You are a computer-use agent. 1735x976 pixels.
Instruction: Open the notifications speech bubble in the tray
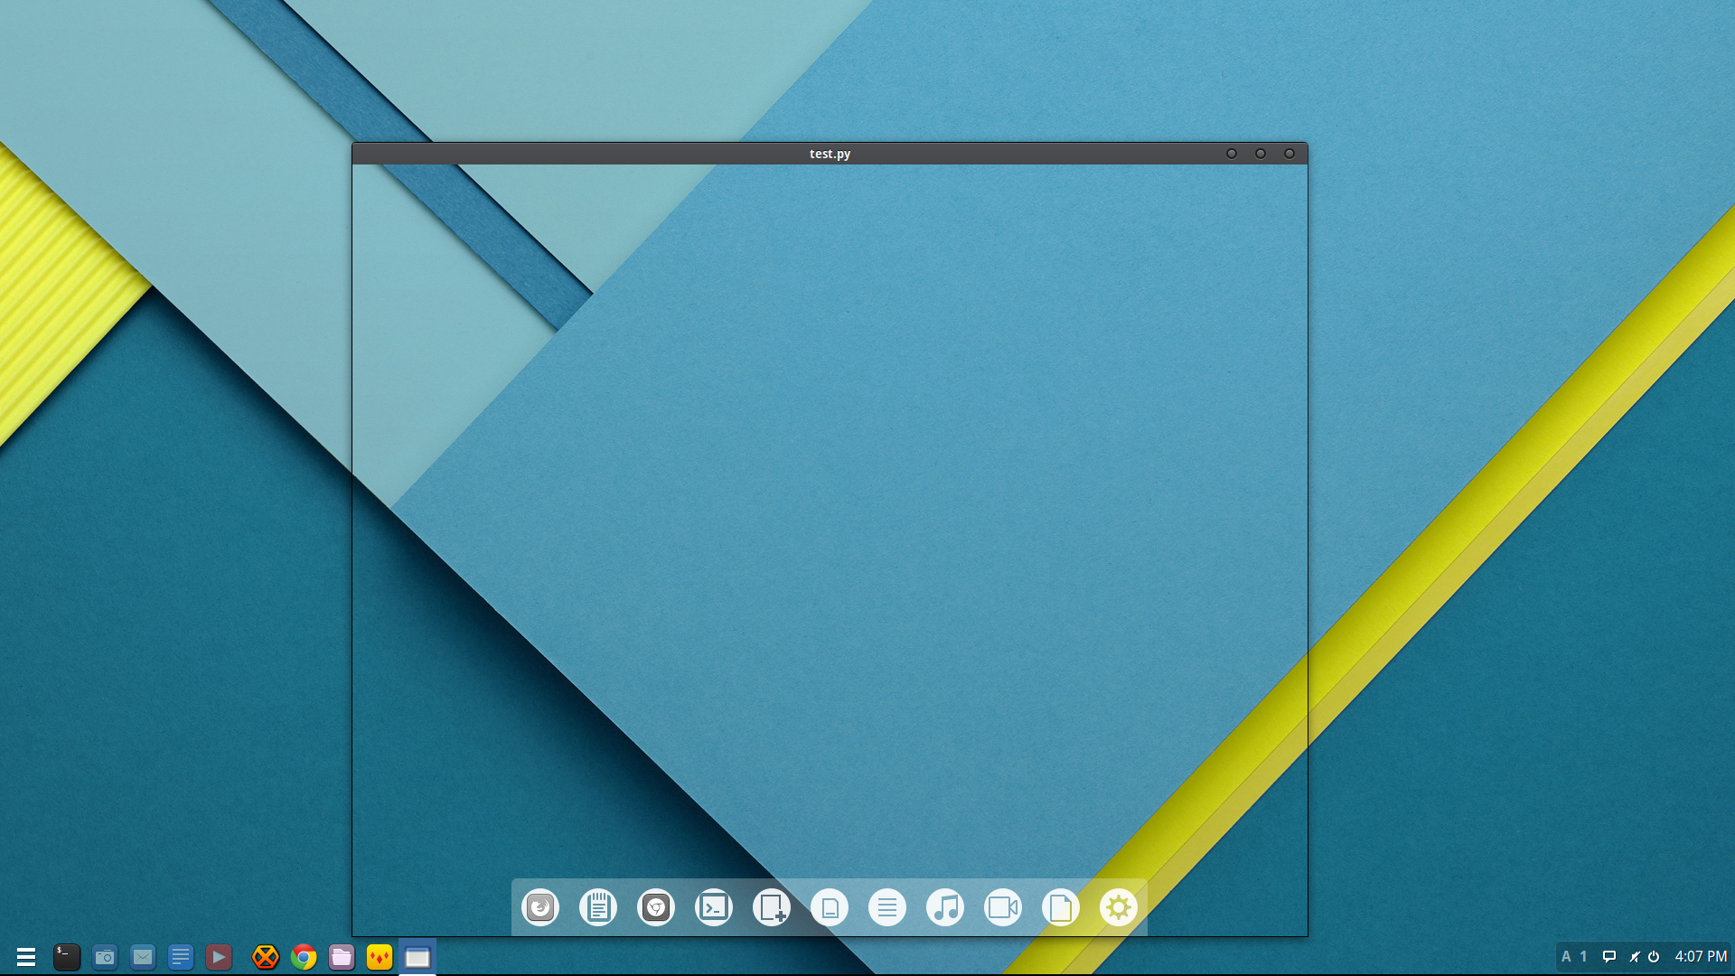click(x=1609, y=956)
